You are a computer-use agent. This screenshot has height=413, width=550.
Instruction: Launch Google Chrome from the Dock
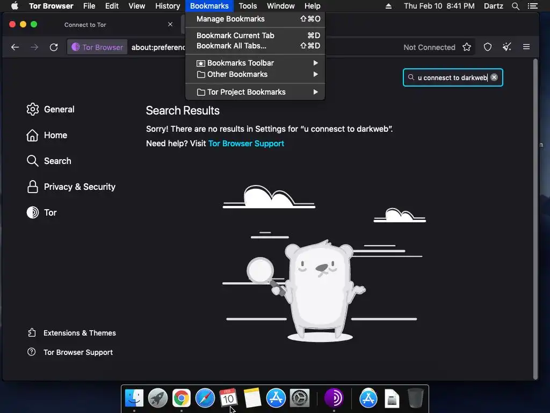(182, 398)
